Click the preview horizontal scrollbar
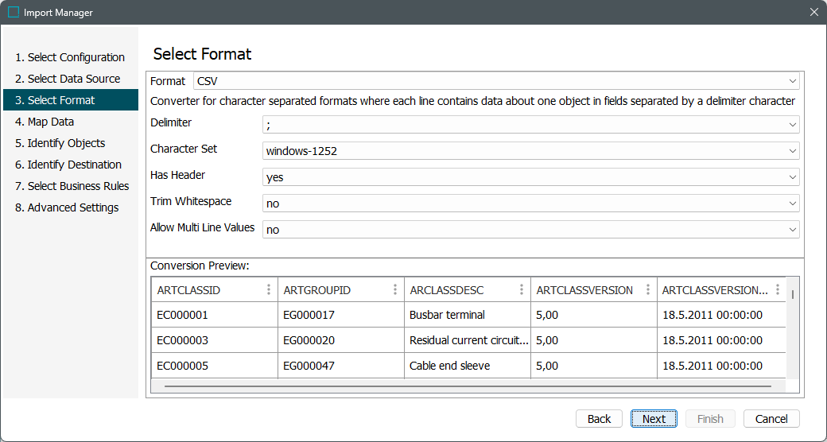The image size is (827, 442). coord(468,386)
